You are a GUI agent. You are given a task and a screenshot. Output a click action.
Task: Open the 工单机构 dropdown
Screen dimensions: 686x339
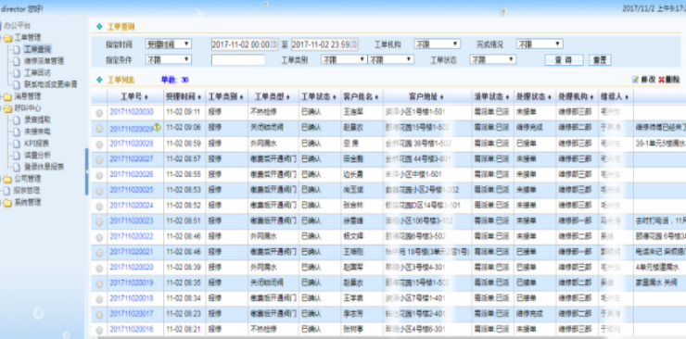437,44
